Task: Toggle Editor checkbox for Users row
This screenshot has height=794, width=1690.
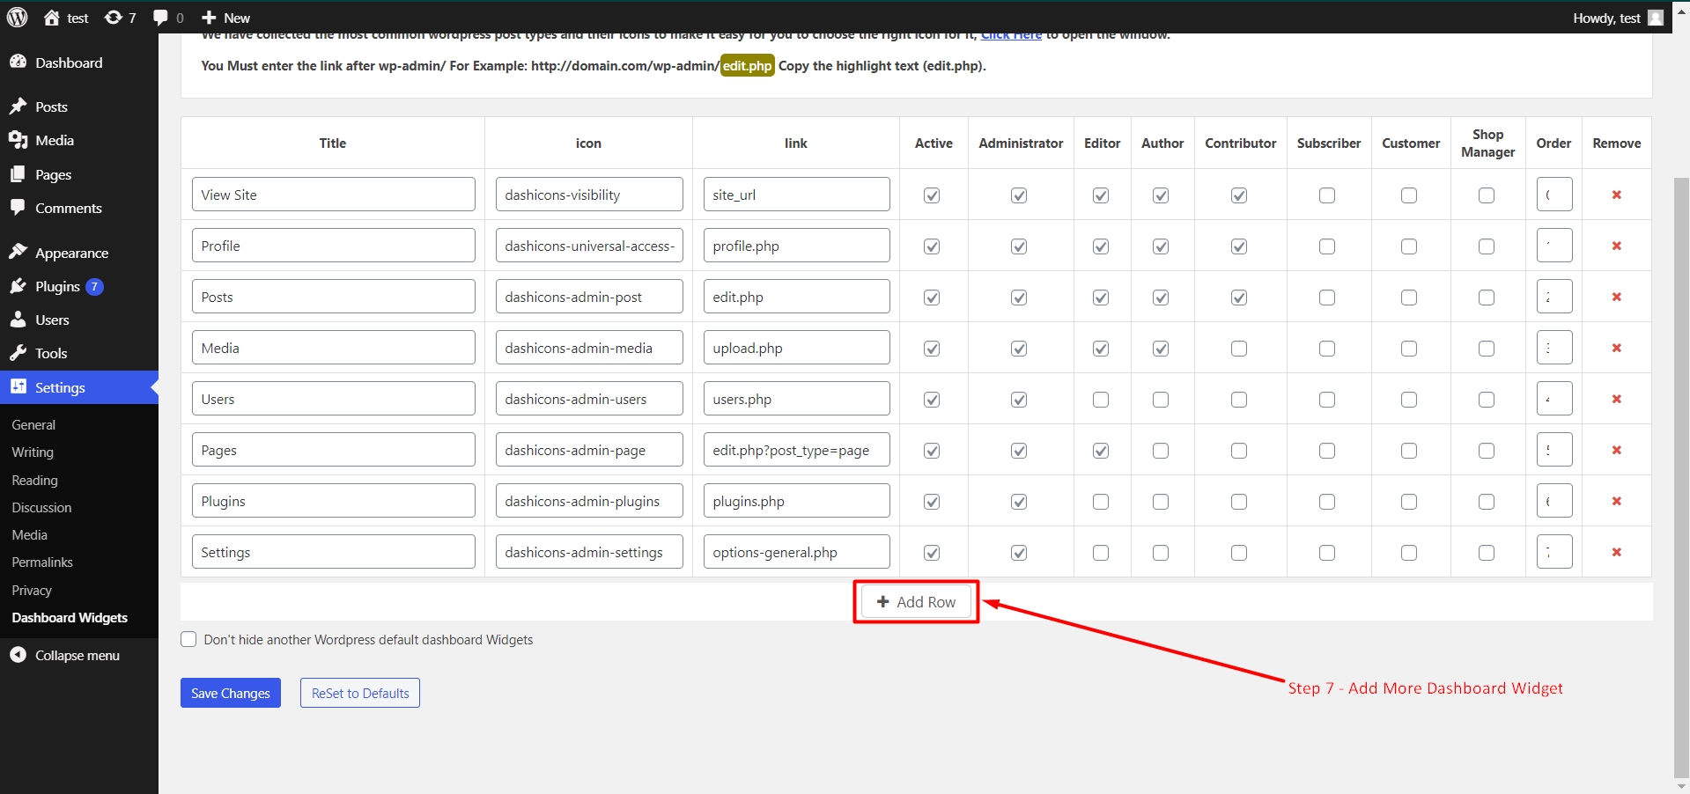Action: tap(1101, 400)
